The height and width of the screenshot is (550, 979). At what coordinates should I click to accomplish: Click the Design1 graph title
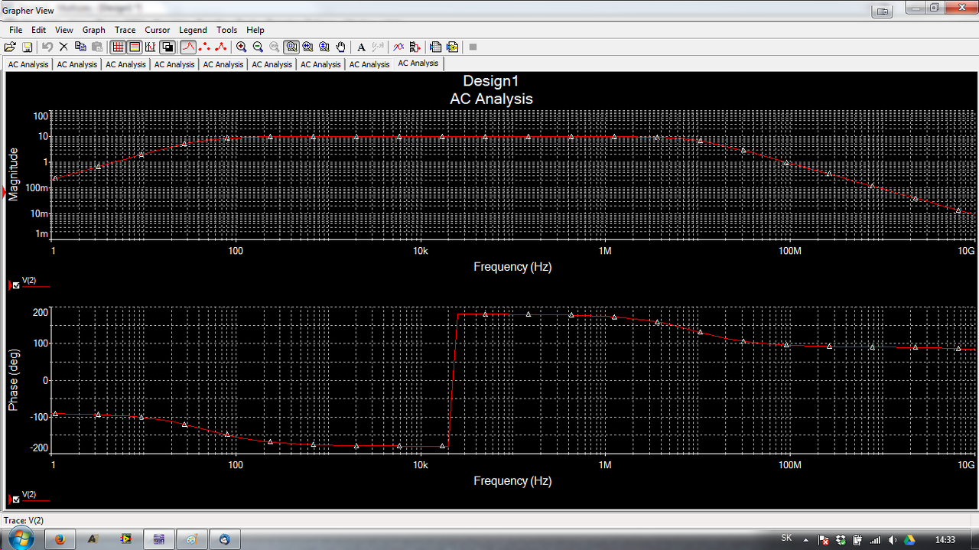tap(491, 81)
